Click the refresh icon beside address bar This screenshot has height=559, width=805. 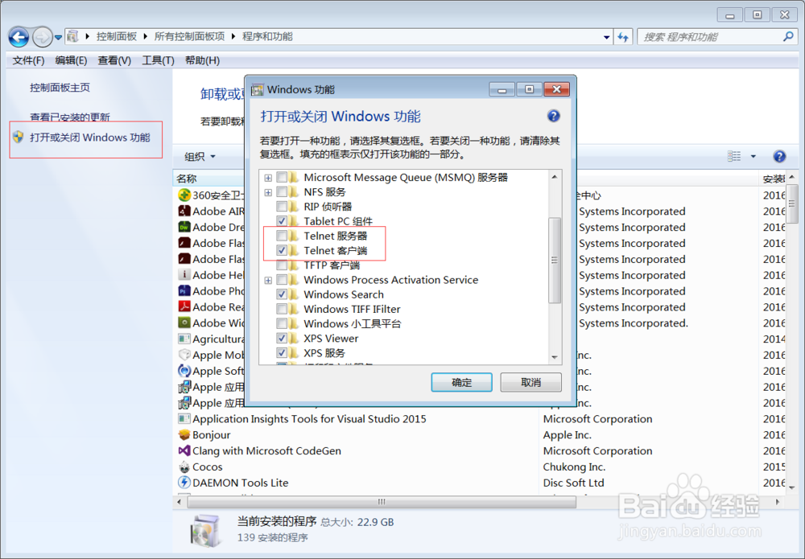coord(623,37)
